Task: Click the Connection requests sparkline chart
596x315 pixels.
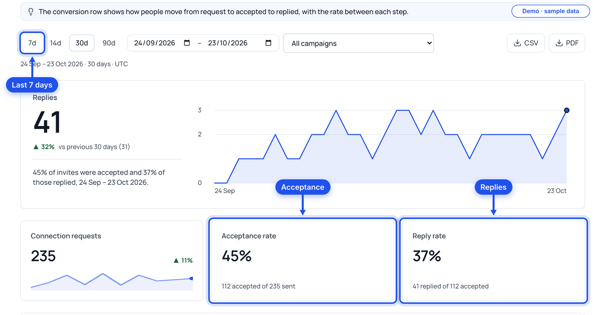Action: (x=112, y=282)
